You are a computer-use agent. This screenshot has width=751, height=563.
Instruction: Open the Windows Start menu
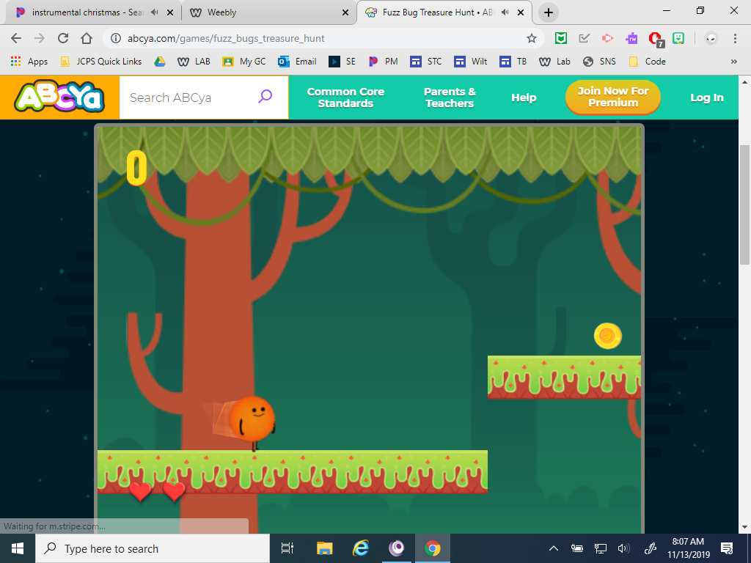tap(18, 548)
